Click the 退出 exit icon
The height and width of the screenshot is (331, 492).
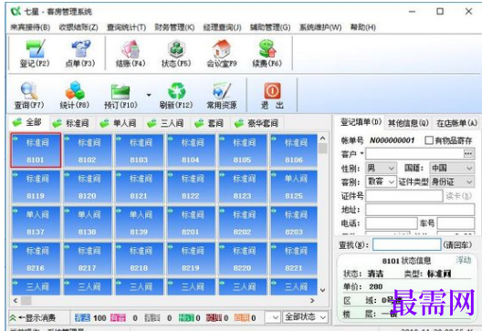(272, 95)
